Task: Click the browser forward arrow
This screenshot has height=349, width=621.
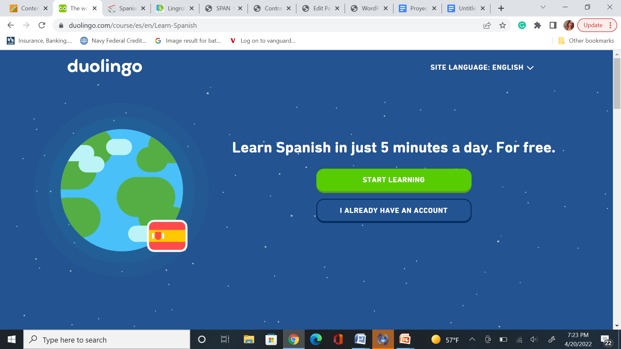Action: pos(26,25)
